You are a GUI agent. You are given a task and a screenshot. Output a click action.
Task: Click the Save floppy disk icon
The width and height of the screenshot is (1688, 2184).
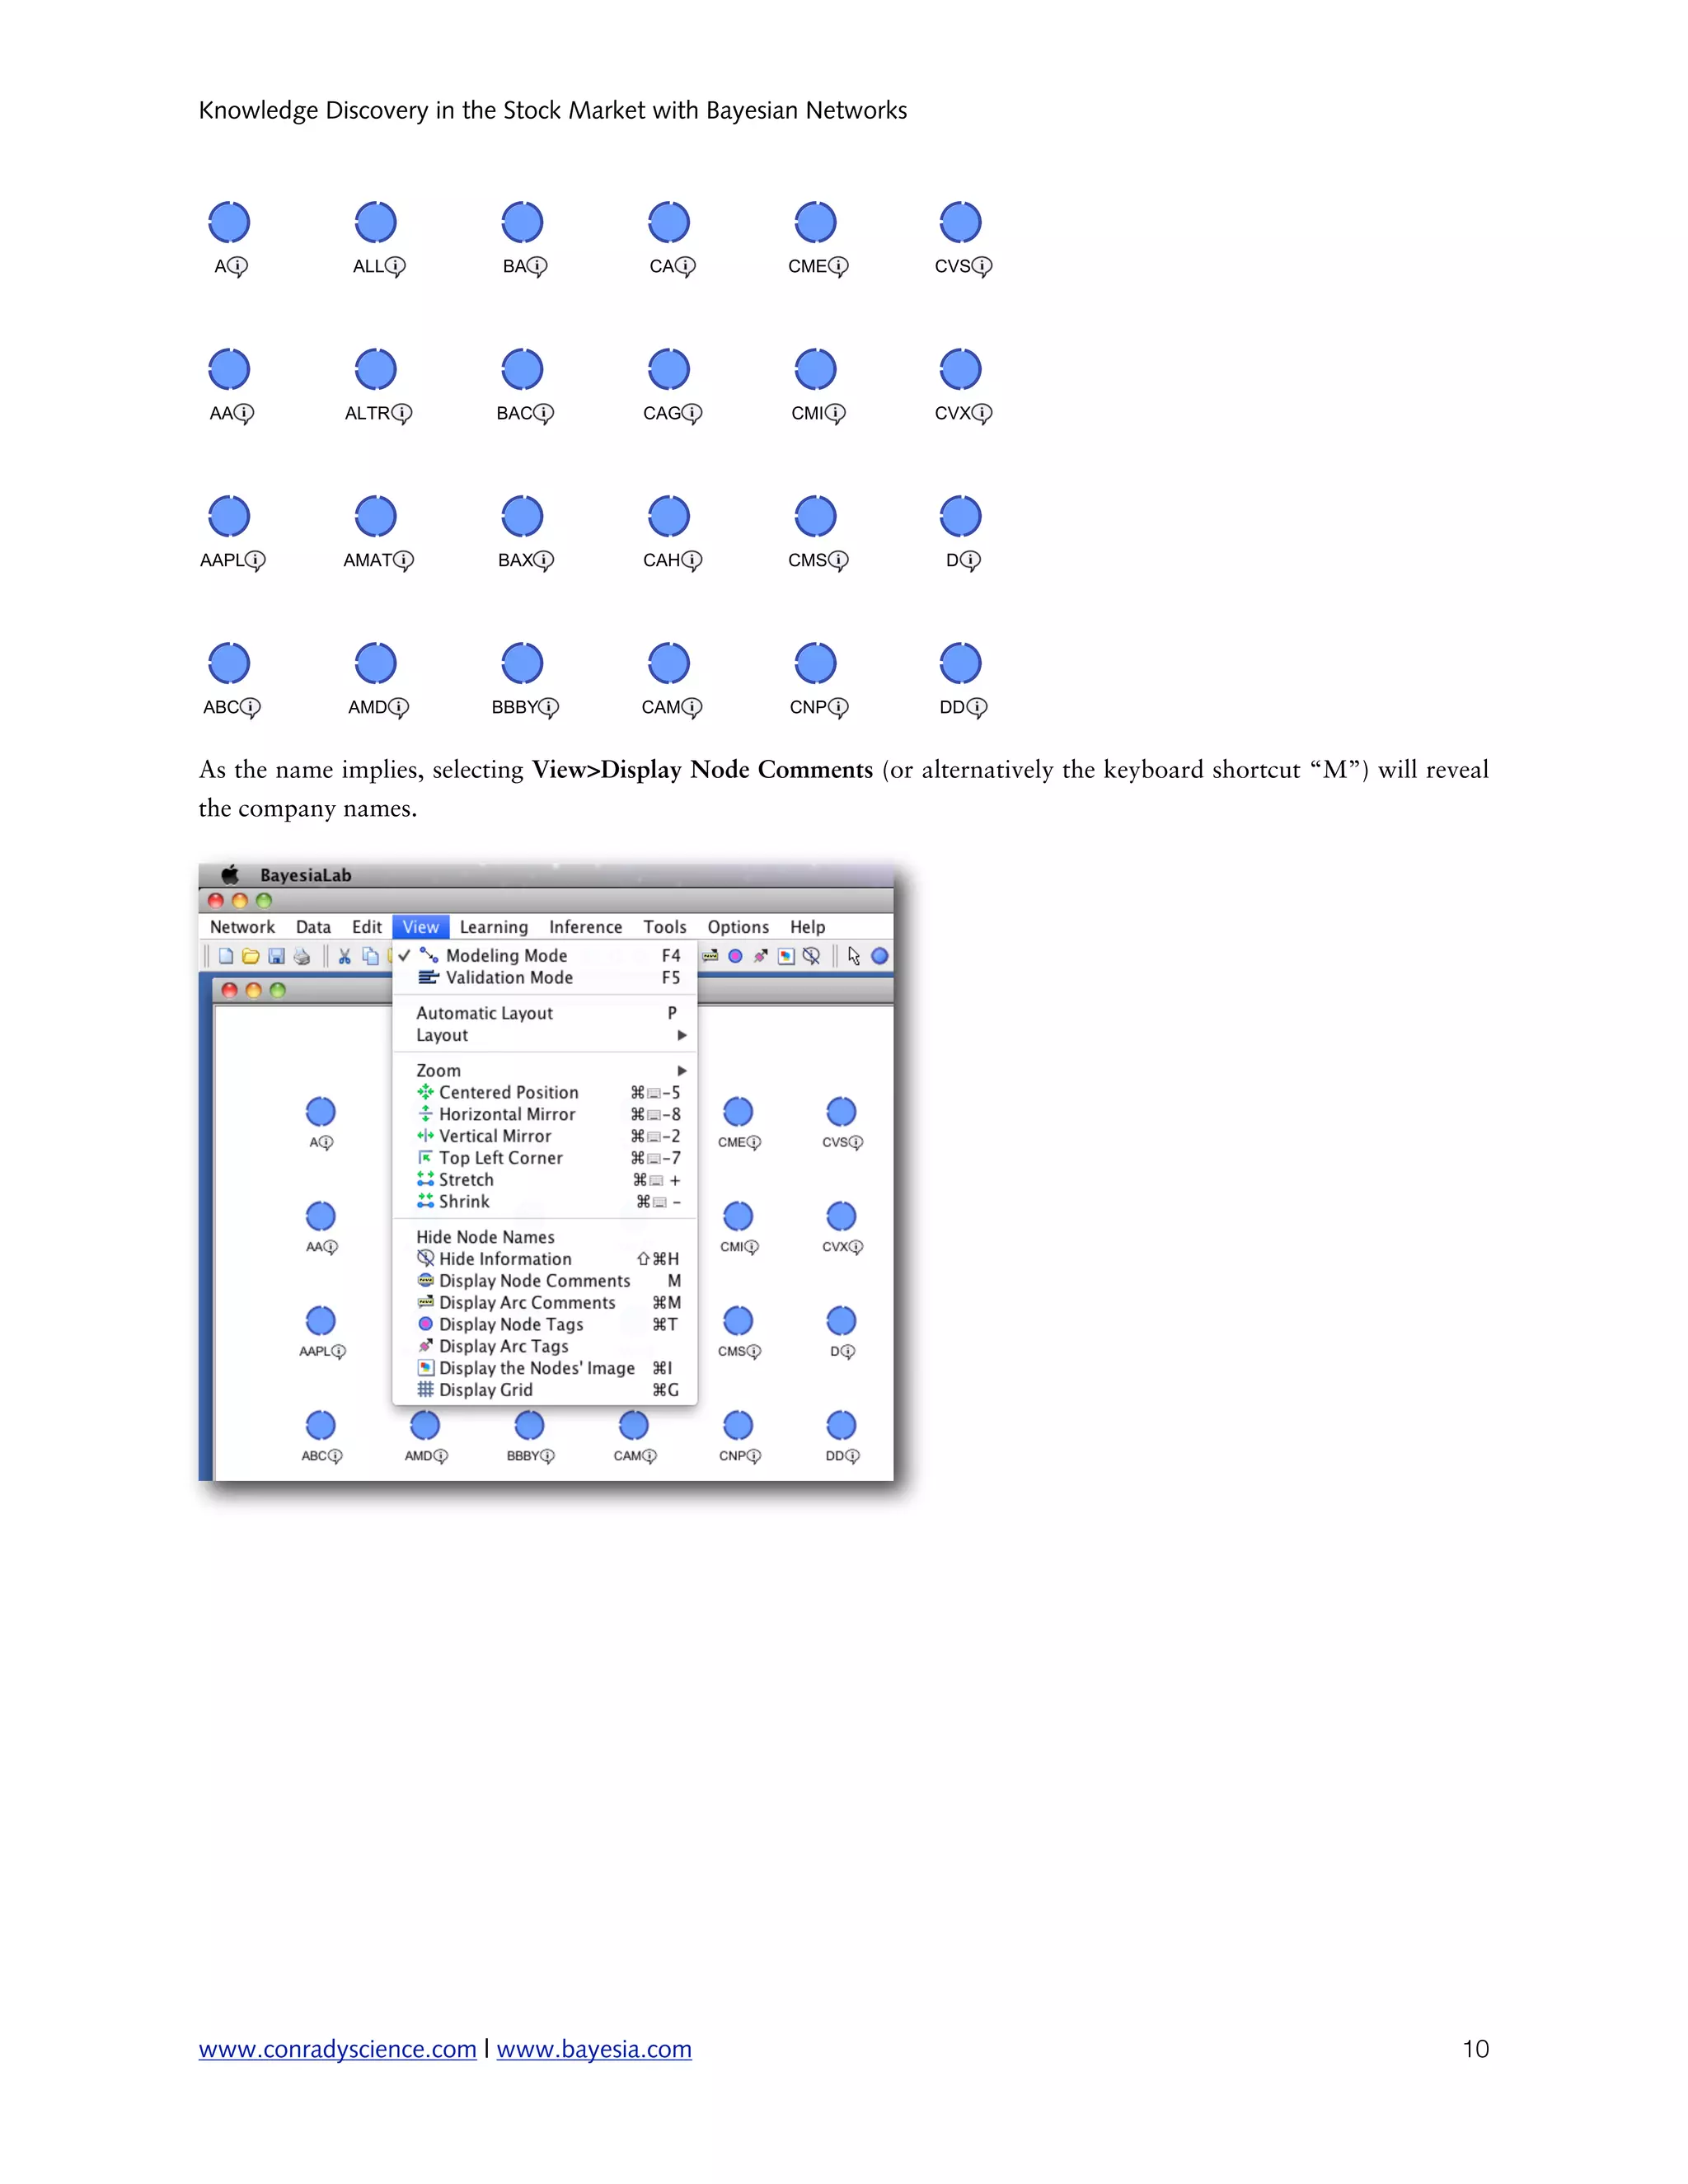click(x=277, y=956)
